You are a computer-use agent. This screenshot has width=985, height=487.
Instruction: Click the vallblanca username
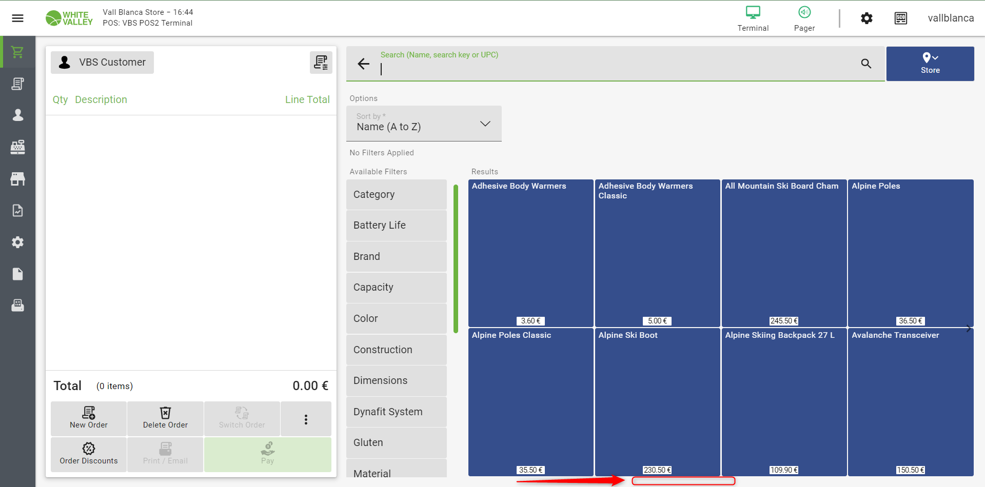pyautogui.click(x=951, y=18)
